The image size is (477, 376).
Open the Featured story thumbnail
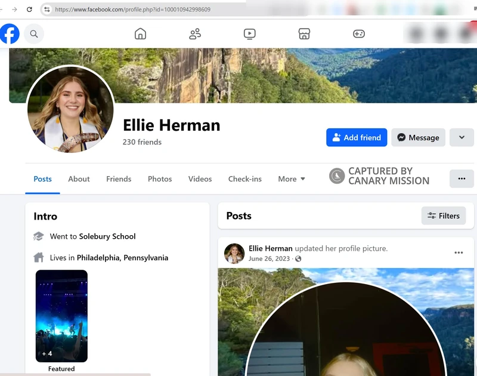point(61,316)
